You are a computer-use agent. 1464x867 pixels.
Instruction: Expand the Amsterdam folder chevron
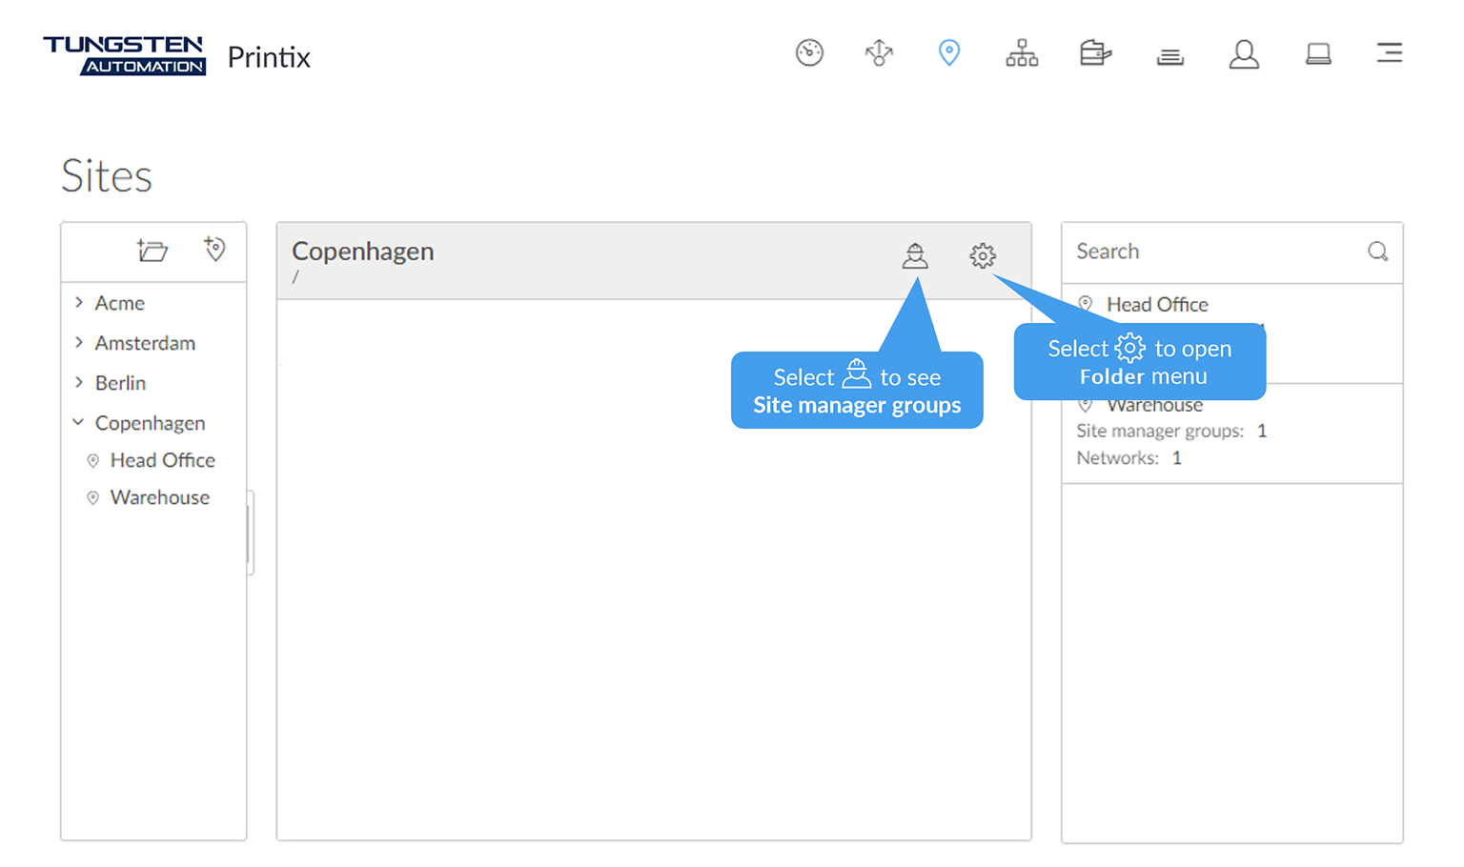(x=79, y=343)
